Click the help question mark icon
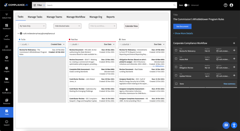Image resolution: width=240 pixels, height=131 pixels. 225,5
